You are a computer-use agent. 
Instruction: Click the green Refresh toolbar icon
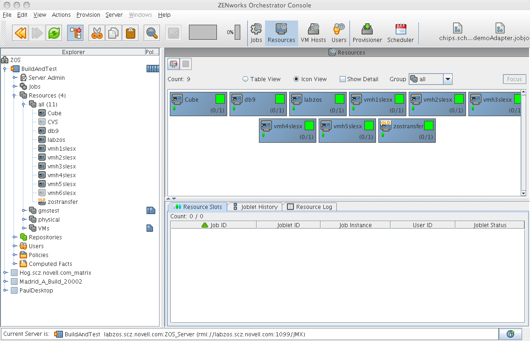(54, 33)
